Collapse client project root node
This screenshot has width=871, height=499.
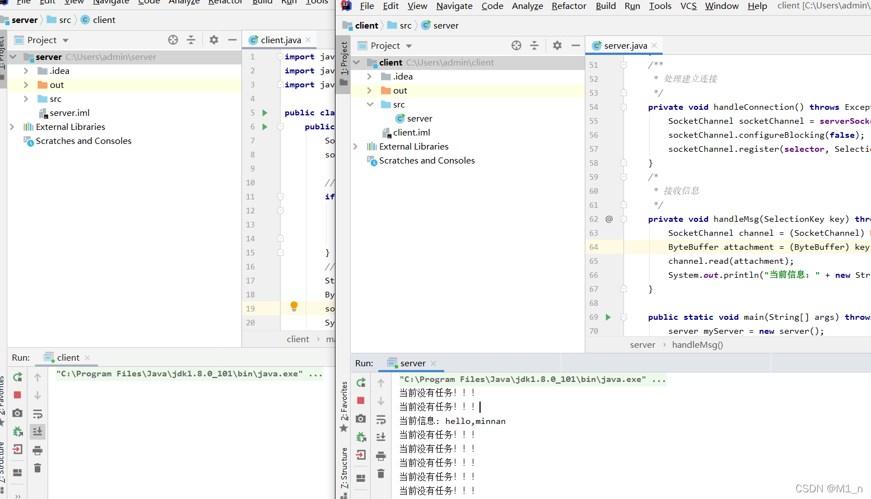point(357,62)
